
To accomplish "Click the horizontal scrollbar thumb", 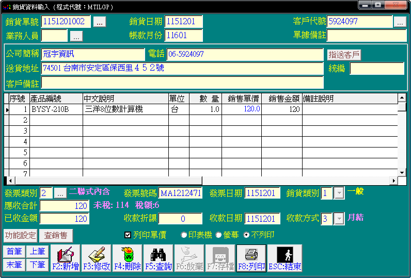I will coord(109,181).
